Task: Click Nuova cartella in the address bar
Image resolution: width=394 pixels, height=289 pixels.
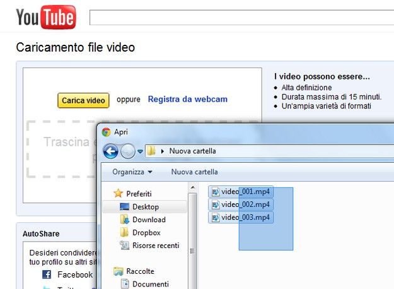Action: coord(192,151)
